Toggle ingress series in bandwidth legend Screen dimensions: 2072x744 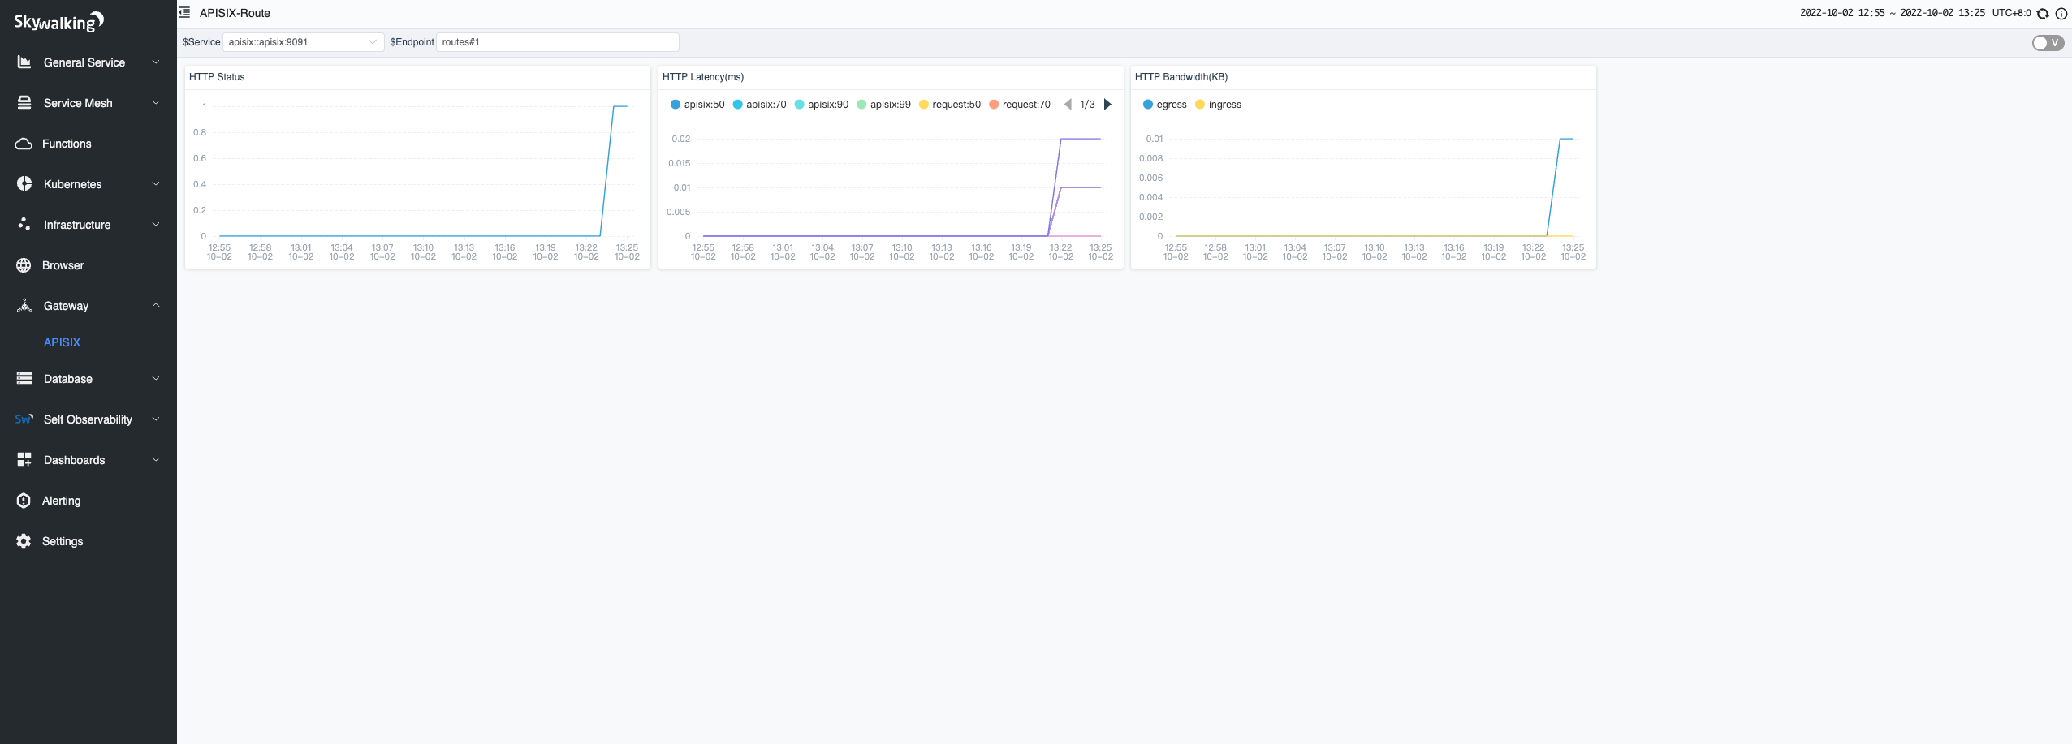tap(1218, 105)
